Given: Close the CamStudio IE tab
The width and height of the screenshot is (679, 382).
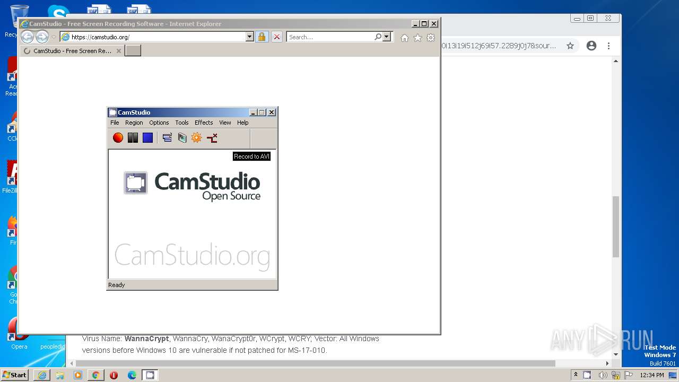Looking at the screenshot, I should point(119,51).
